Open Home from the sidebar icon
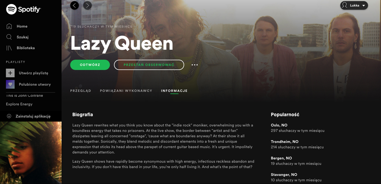The image size is (381, 184). 9,26
